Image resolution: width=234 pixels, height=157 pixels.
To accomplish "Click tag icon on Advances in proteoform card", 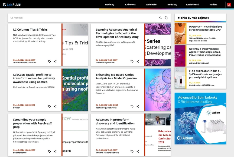I will [x=132, y=151].
